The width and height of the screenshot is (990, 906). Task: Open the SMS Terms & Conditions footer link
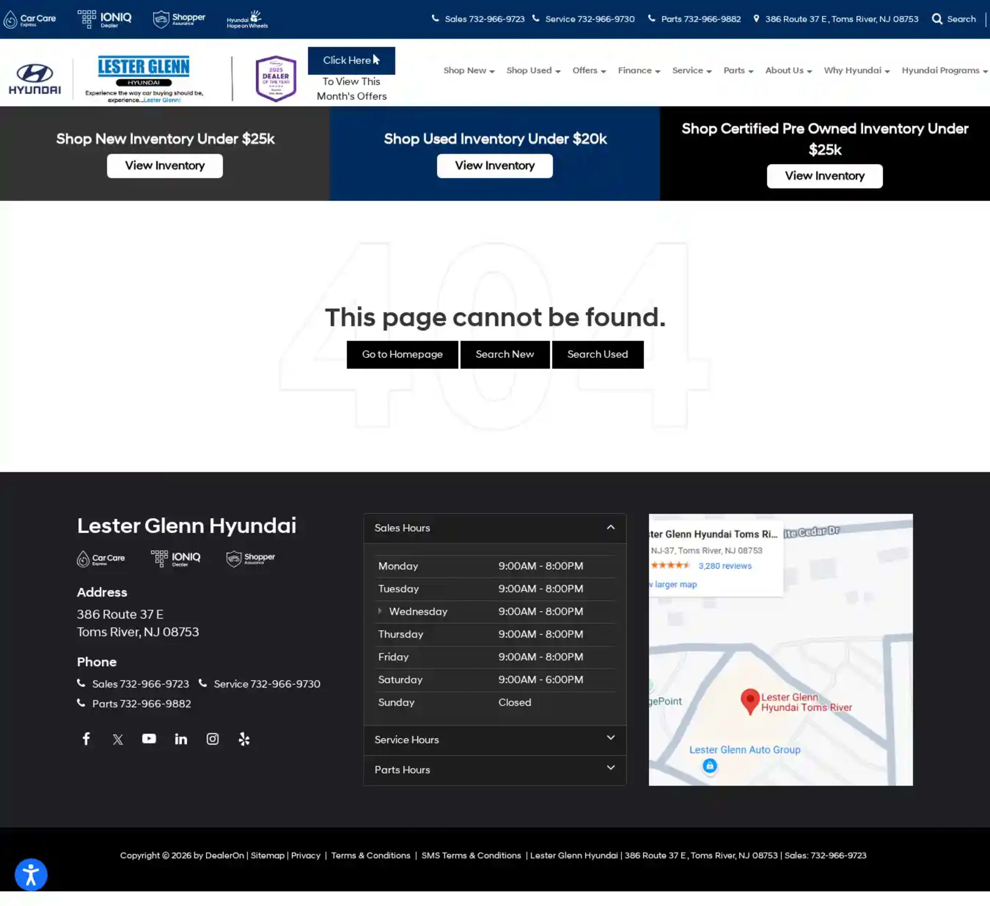[471, 855]
